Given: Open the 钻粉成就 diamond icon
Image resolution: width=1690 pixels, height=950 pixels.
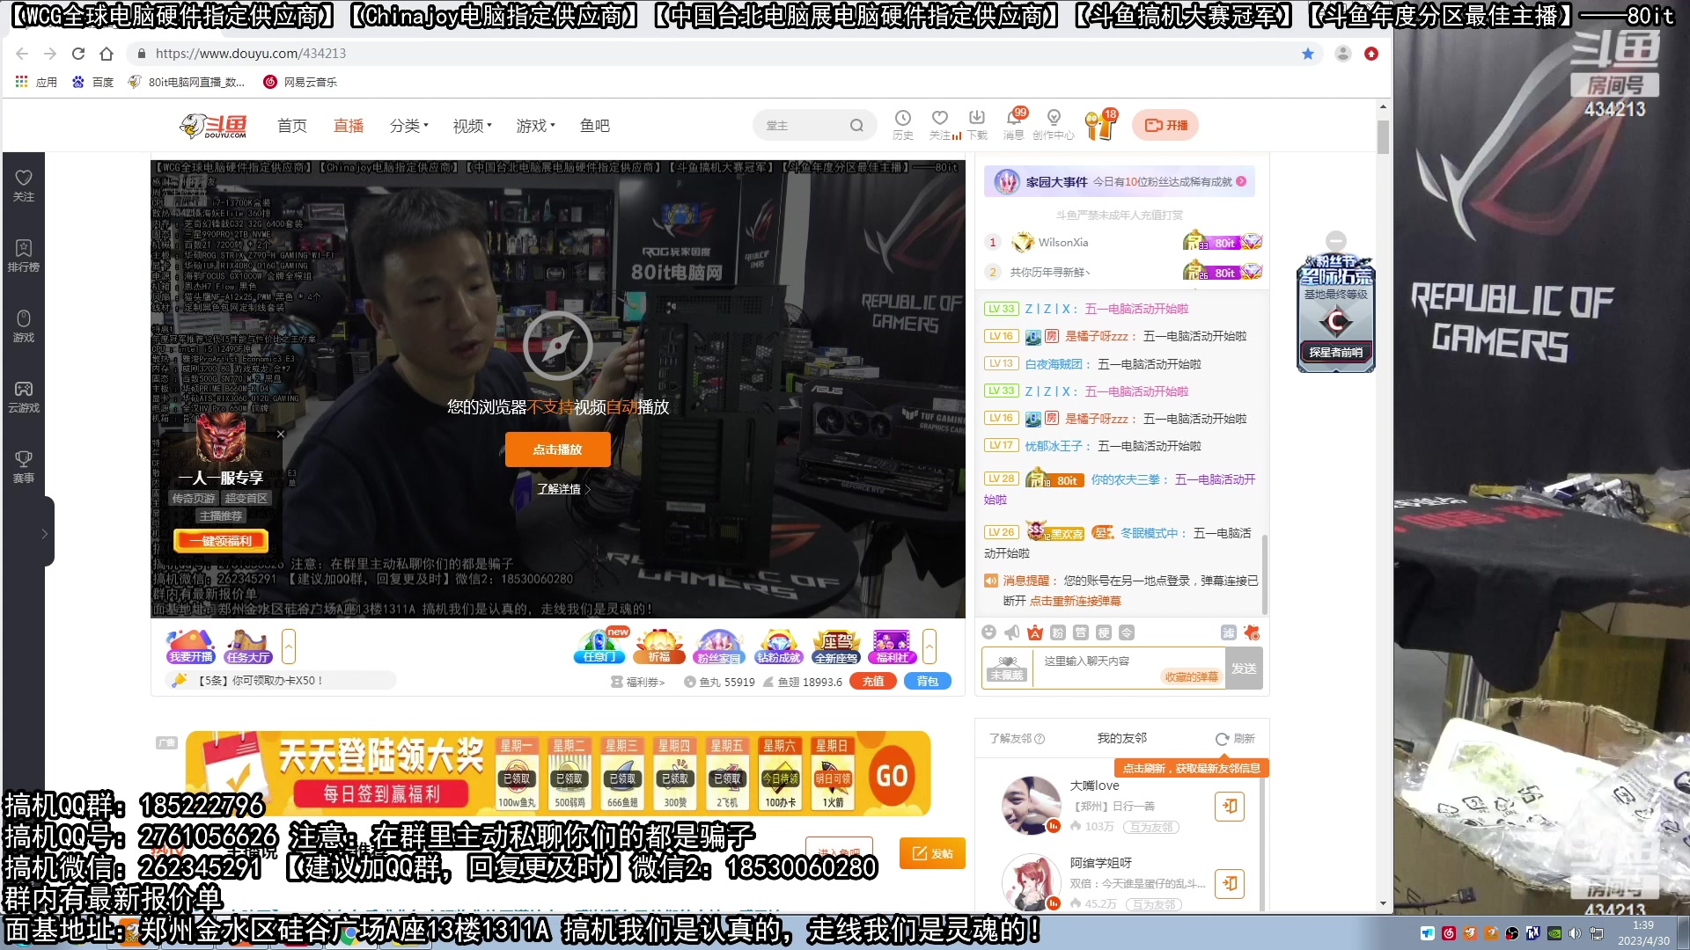Looking at the screenshot, I should pyautogui.click(x=779, y=647).
